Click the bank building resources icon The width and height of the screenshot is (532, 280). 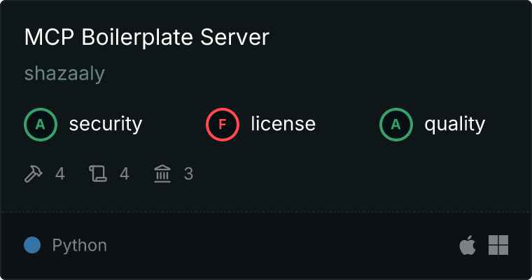point(162,174)
